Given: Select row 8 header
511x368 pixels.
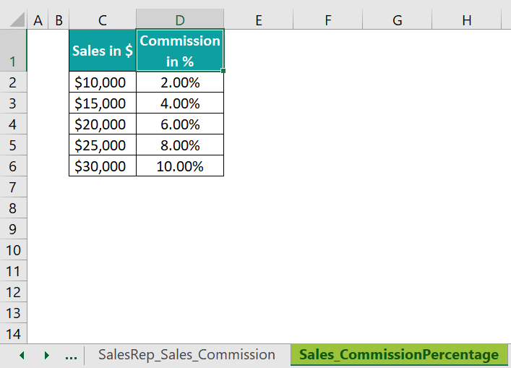Looking at the screenshot, I should click(13, 208).
